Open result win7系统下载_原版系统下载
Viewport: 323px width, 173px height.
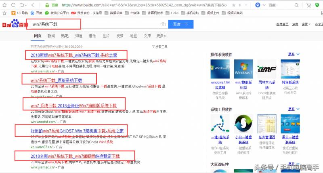point(57,80)
